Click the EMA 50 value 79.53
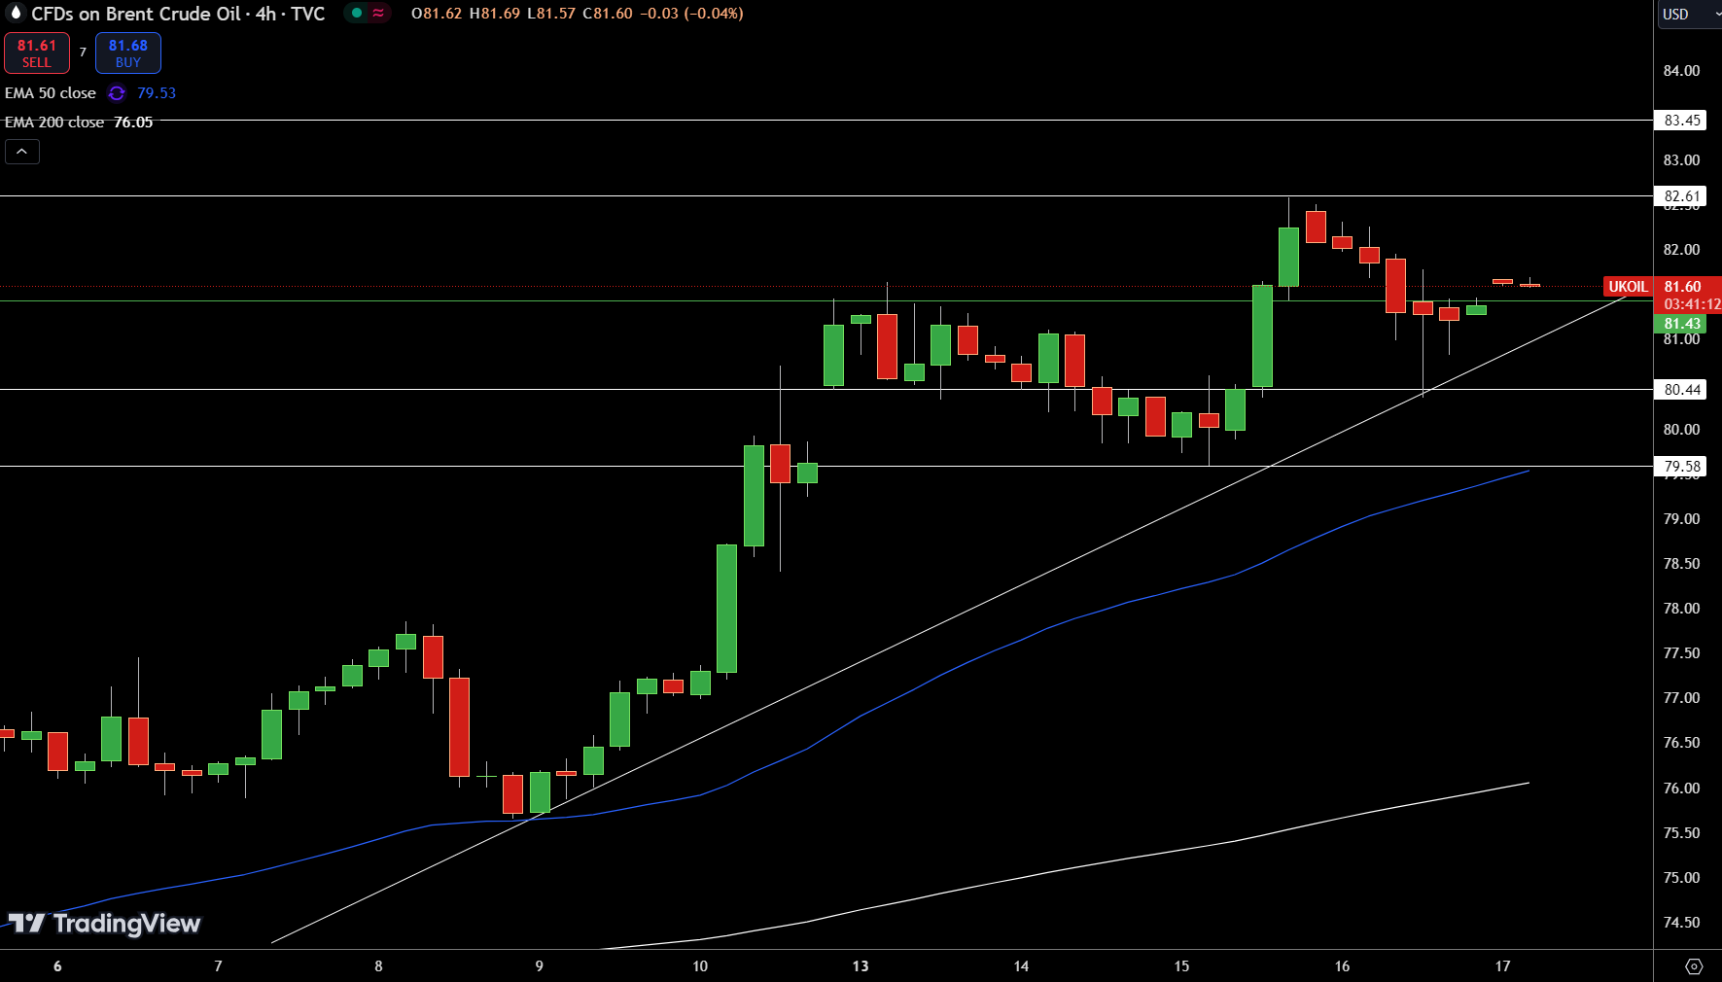1722x982 pixels. tap(157, 93)
